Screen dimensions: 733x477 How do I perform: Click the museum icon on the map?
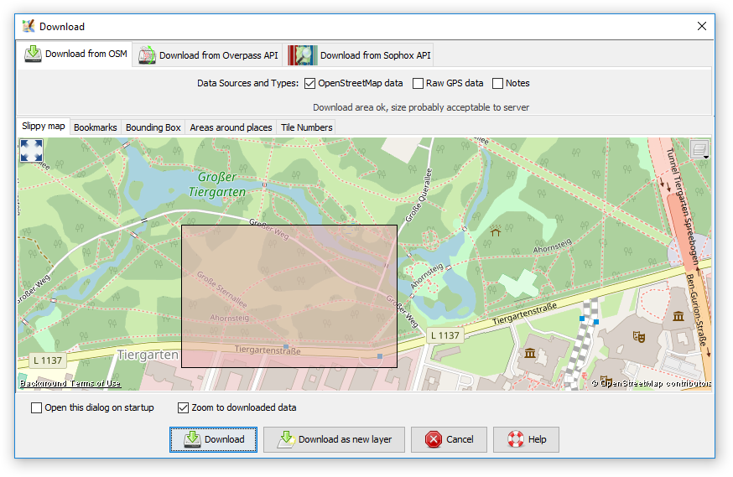[678, 316]
